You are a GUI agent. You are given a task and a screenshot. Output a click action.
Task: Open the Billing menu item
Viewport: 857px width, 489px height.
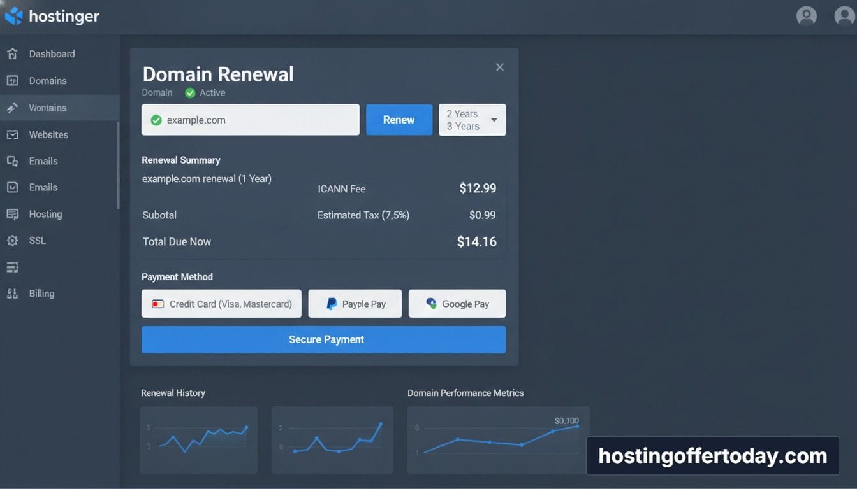(41, 294)
